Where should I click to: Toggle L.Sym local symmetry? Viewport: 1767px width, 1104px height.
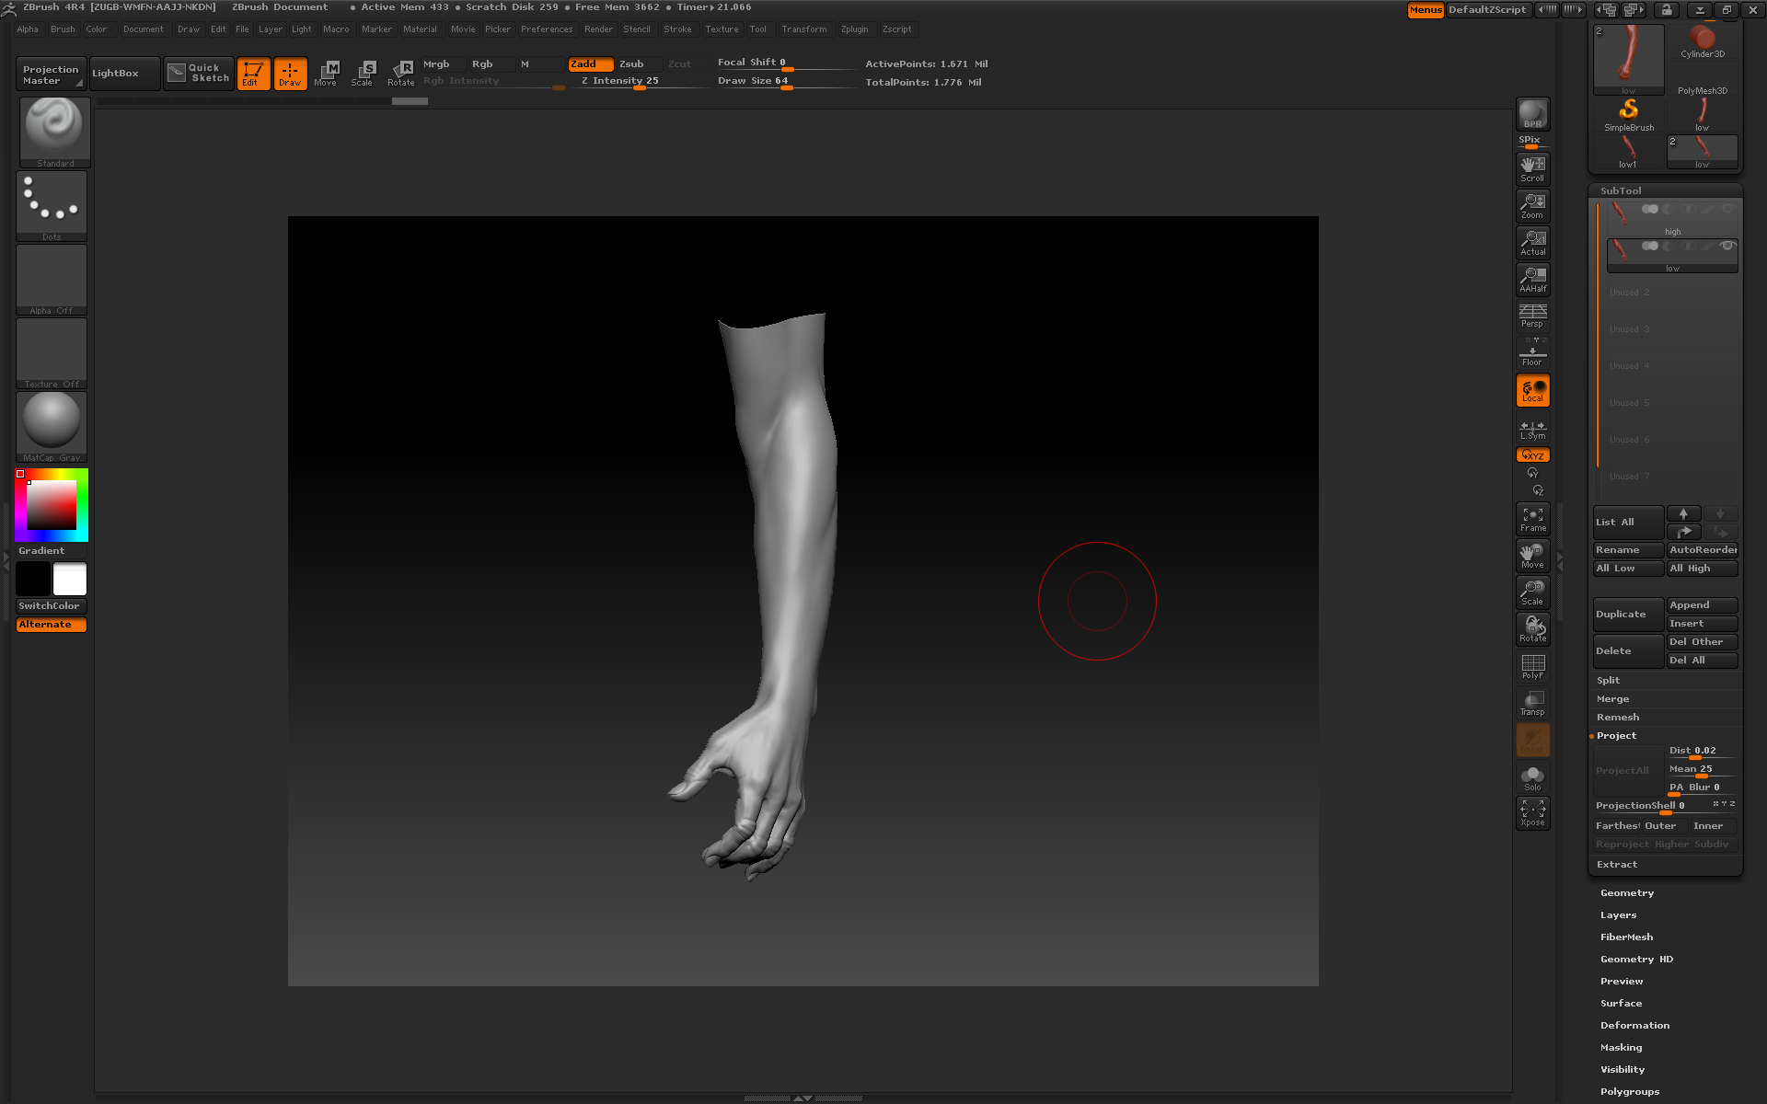tap(1532, 429)
